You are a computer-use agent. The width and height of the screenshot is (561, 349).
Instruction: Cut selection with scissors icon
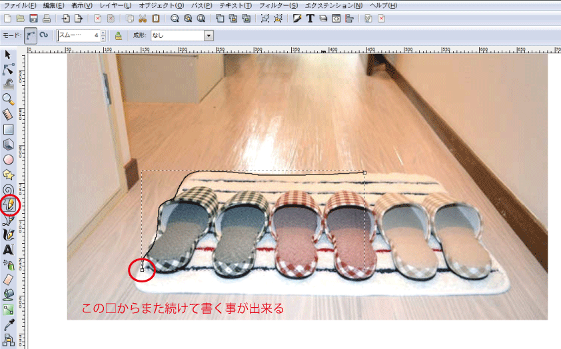[x=143, y=18]
